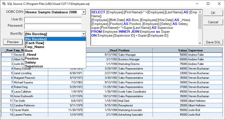The image size is (225, 120).
Task: Click the 75000 salary cell
Action: (x=170, y=64)
